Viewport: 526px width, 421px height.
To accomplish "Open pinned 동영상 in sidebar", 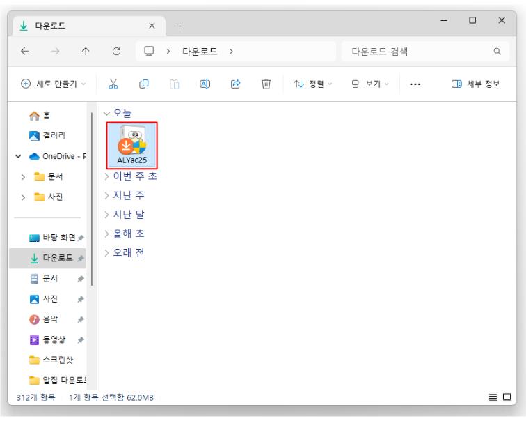I will point(47,339).
